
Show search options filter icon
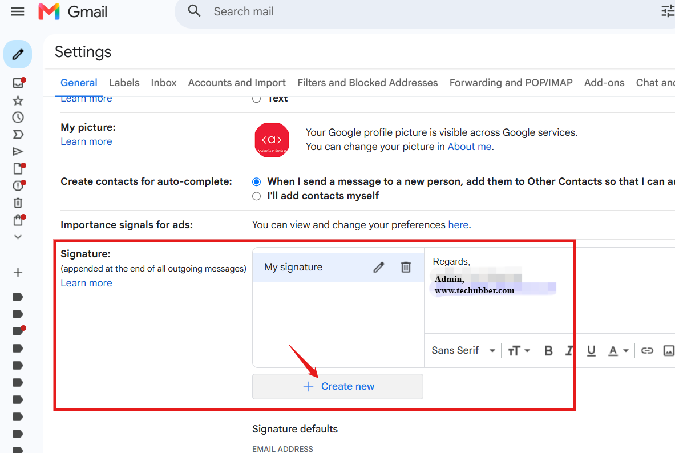(668, 11)
